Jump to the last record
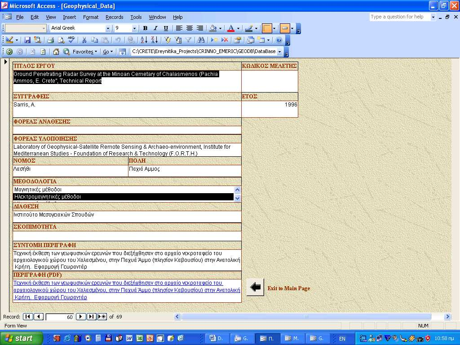This screenshot has height=345, width=460. [91, 317]
